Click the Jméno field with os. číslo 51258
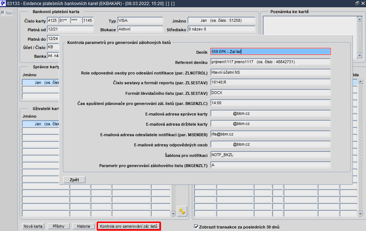This screenshot has width=366, height=231. pyautogui.click(x=221, y=20)
